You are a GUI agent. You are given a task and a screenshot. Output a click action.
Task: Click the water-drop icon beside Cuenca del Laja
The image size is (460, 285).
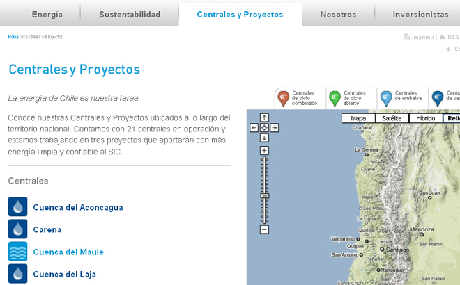pos(17,273)
